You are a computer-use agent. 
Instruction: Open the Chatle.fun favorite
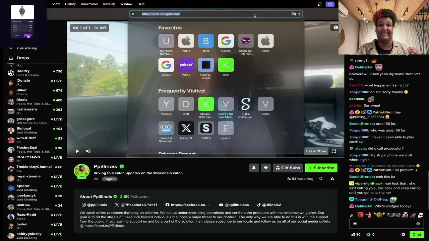point(246,45)
